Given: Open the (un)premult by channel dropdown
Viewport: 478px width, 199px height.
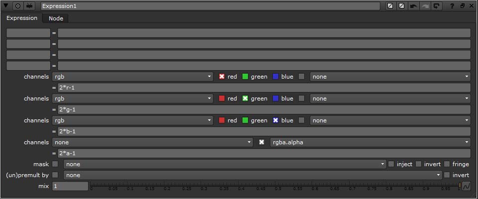Looking at the screenshot, I should point(253,175).
